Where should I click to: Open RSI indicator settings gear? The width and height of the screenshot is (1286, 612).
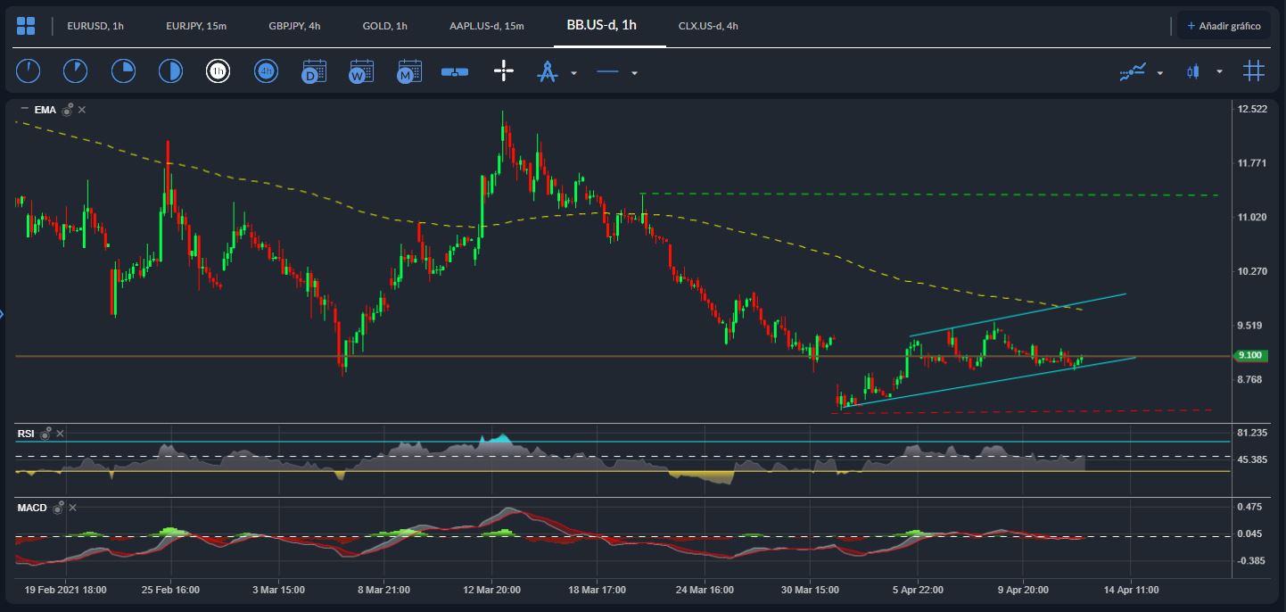(x=45, y=434)
